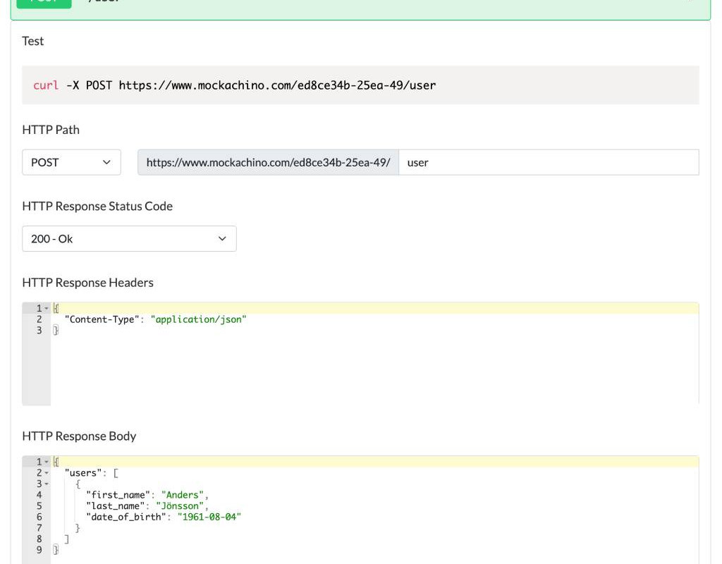
Task: Place cursor in "Content-Type" header key
Action: pos(102,319)
